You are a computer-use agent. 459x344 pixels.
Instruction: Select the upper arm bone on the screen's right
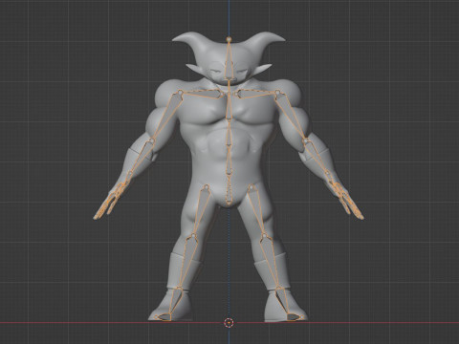tap(290, 115)
